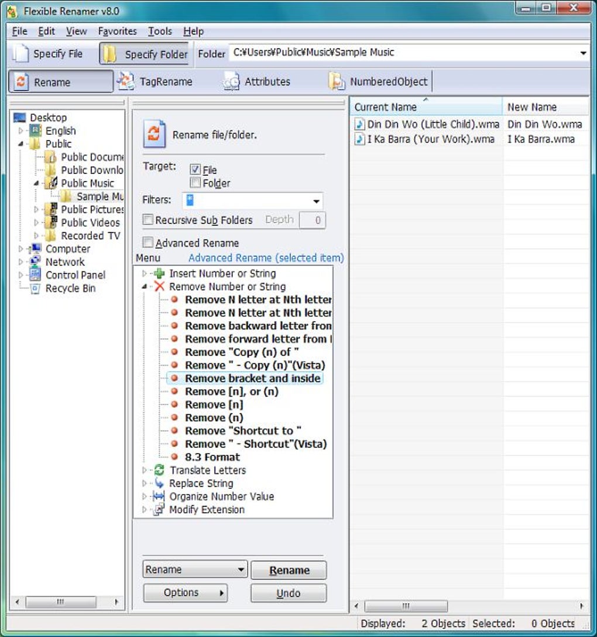Switch to NumberedObject mode icon
597x637 pixels.
pyautogui.click(x=337, y=81)
